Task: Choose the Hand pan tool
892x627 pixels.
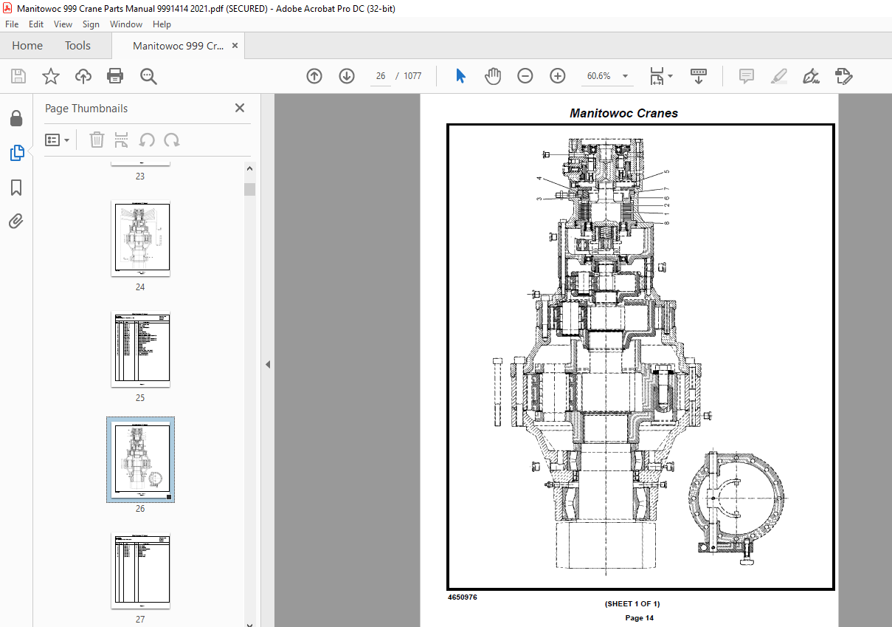Action: (x=493, y=76)
